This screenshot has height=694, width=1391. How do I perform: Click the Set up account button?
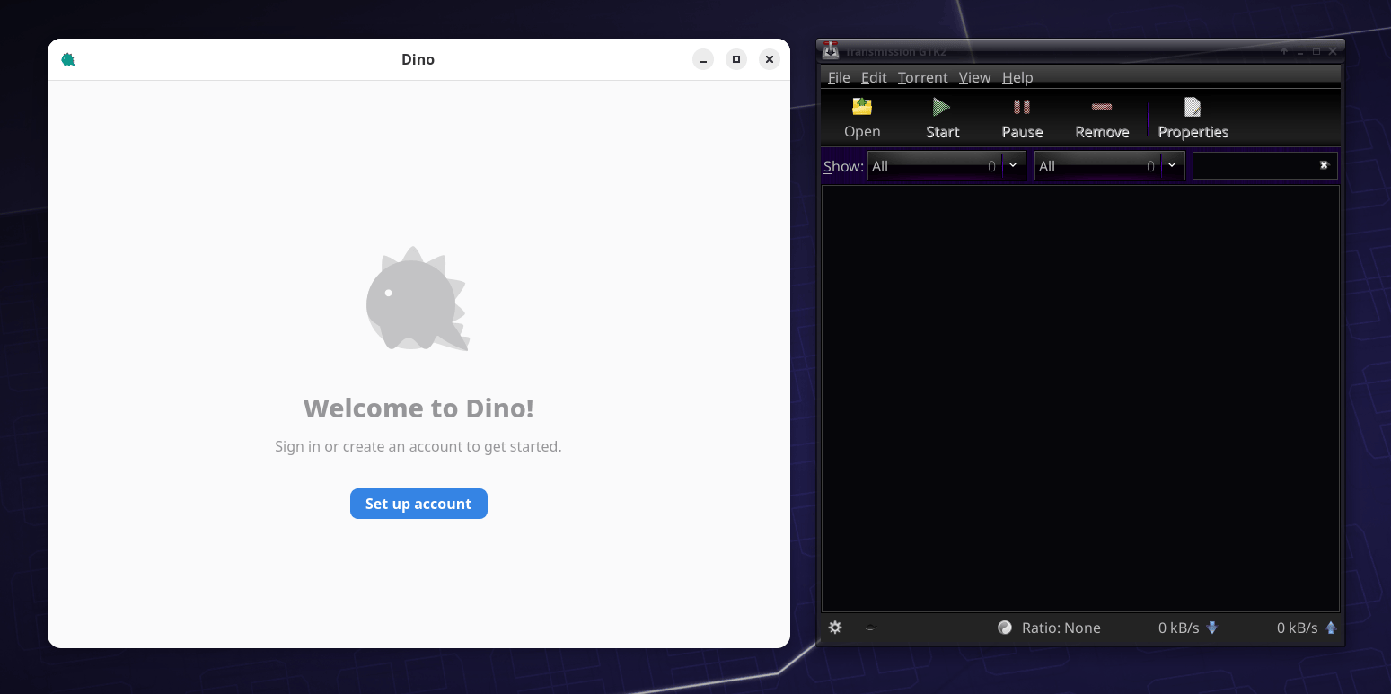click(418, 504)
